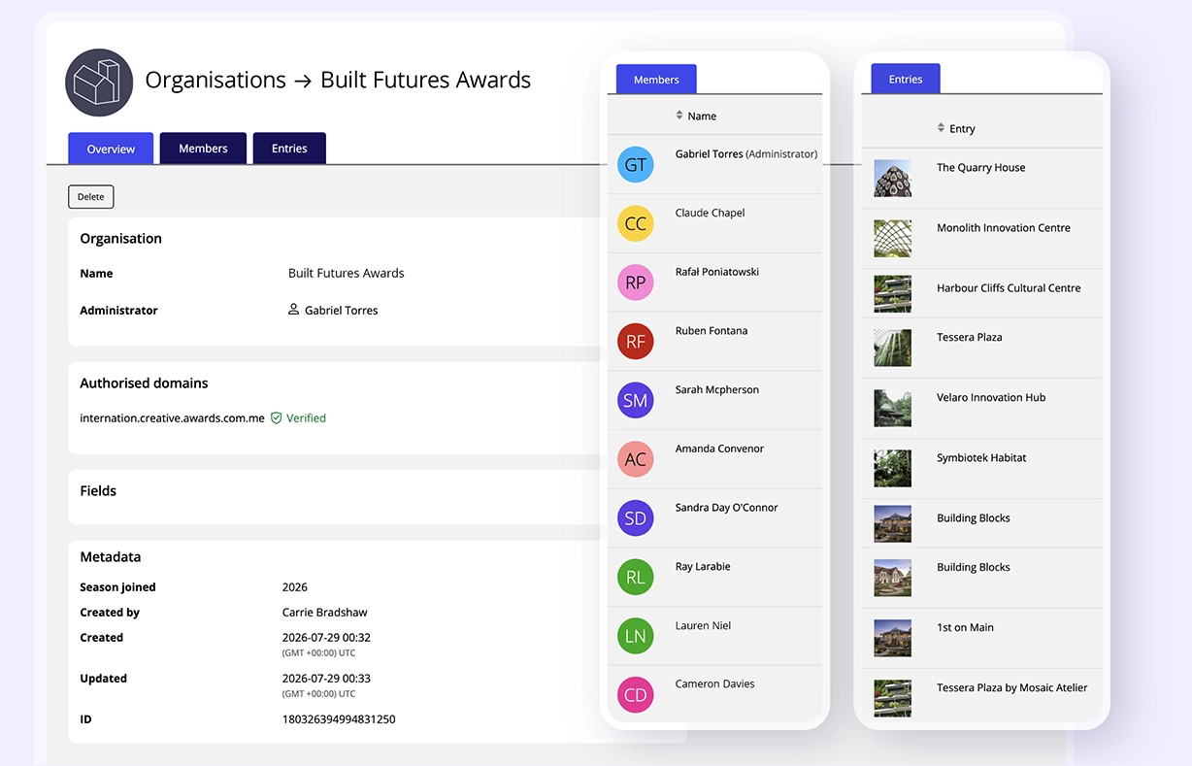Click the SM avatar for Sarah Mcpherson

(x=636, y=401)
